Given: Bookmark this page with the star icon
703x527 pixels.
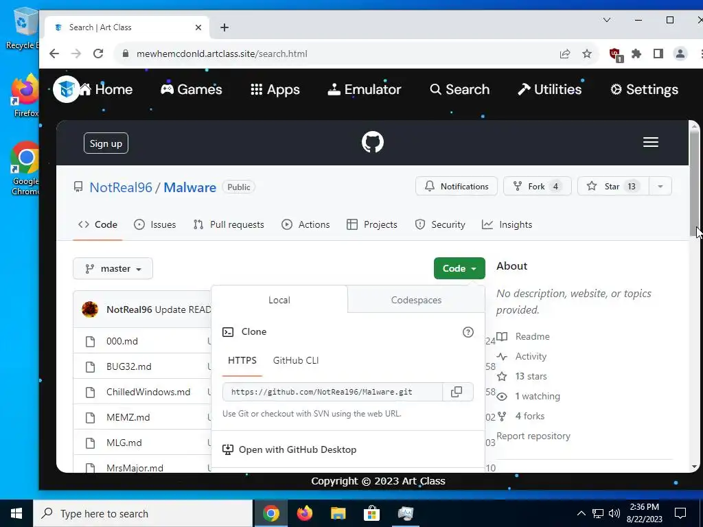Looking at the screenshot, I should 587,54.
